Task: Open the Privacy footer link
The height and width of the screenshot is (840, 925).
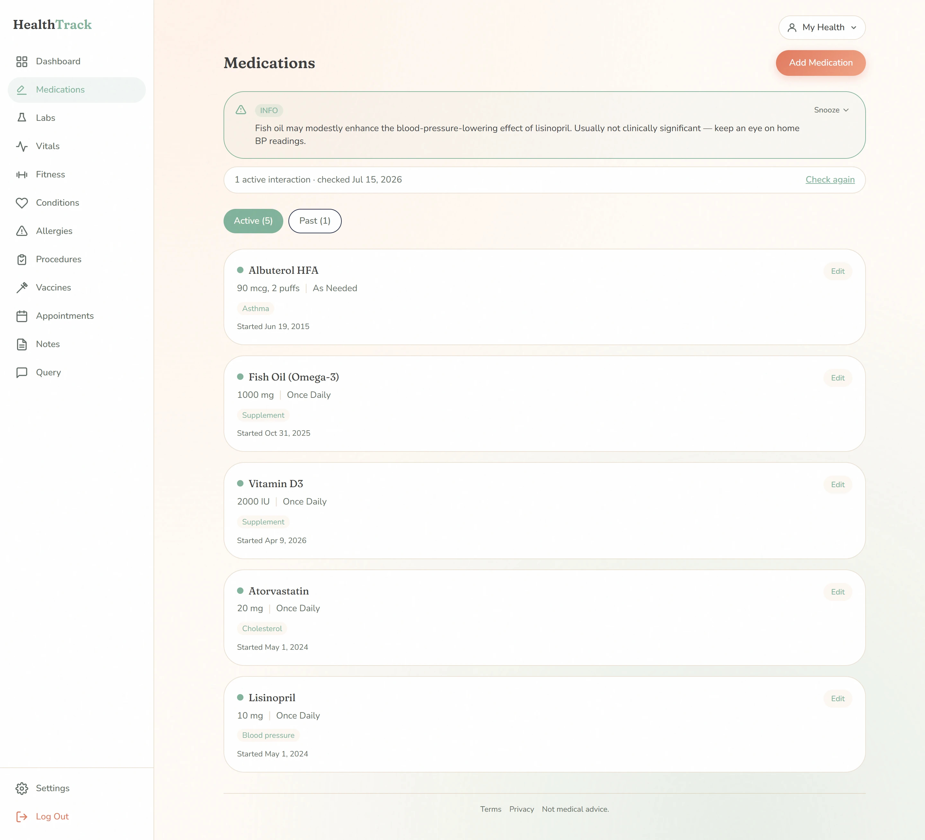Action: point(521,809)
